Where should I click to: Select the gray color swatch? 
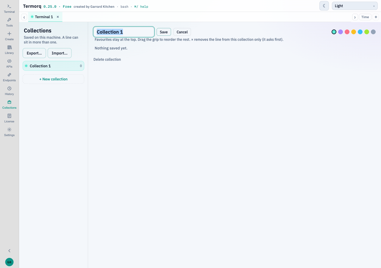[x=373, y=32]
